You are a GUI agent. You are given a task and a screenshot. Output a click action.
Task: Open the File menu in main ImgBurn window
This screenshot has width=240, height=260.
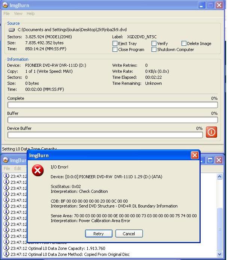tap(6, 14)
